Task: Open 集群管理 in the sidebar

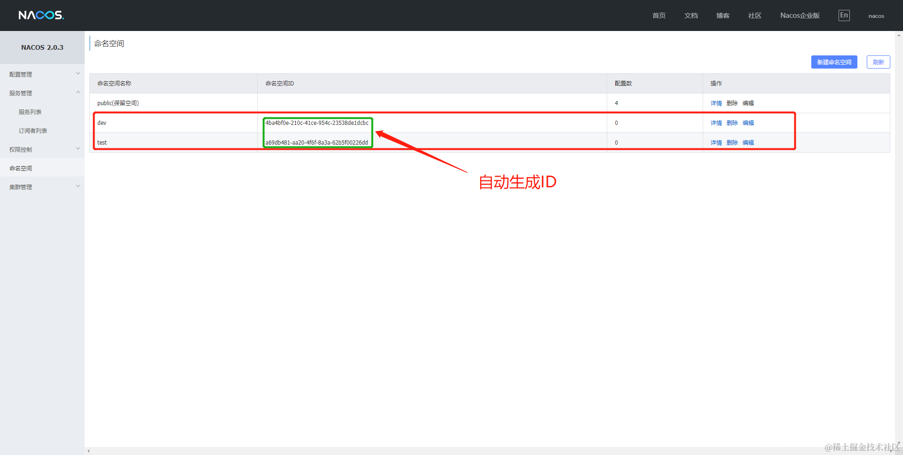Action: pos(21,187)
